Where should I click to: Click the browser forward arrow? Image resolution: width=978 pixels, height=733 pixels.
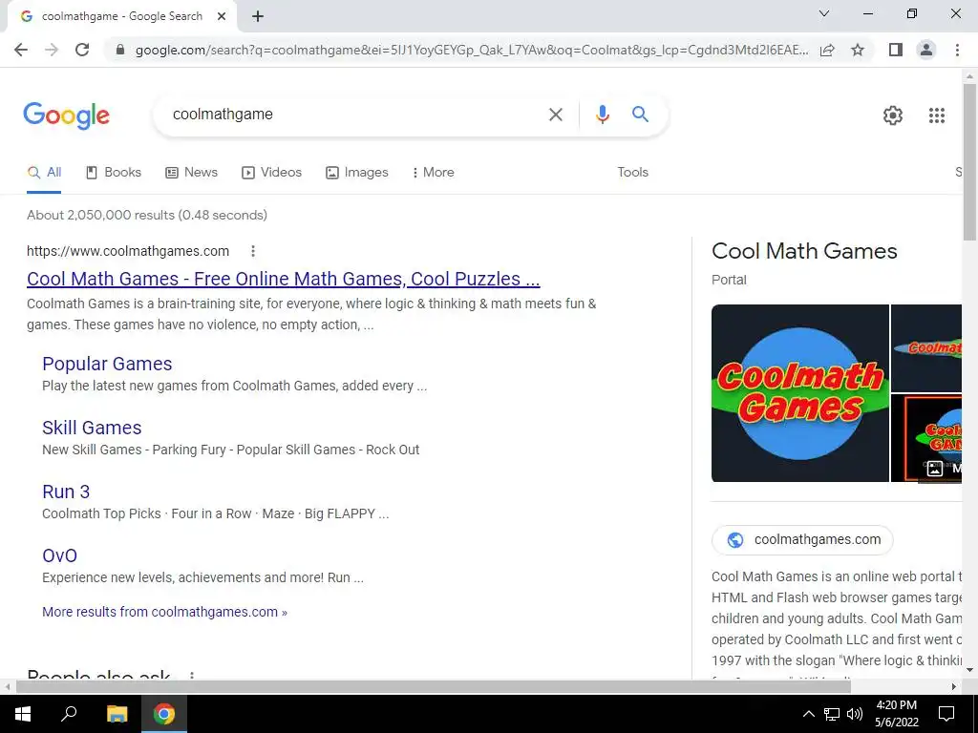[x=52, y=50]
